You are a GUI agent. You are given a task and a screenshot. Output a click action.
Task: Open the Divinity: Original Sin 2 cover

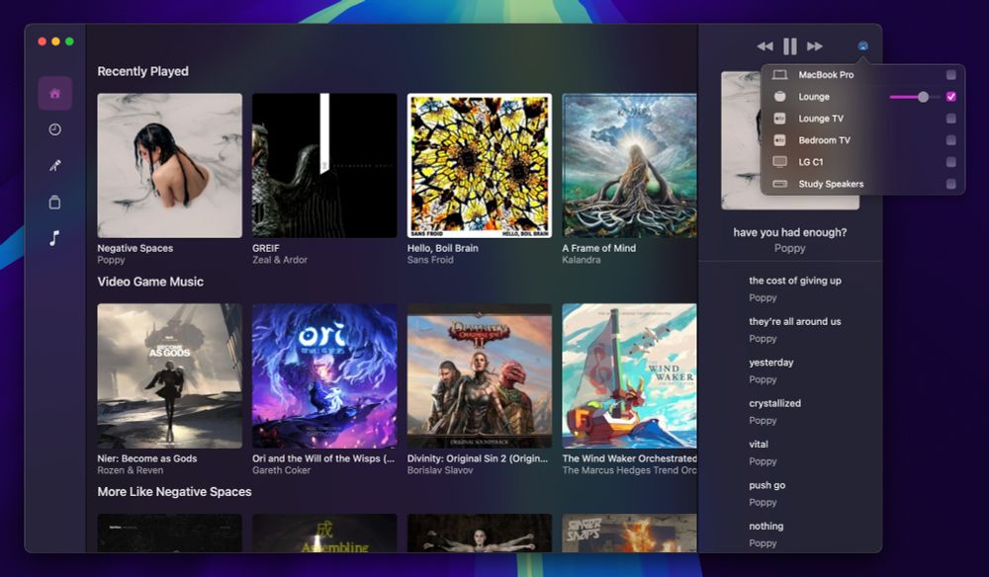coord(480,376)
